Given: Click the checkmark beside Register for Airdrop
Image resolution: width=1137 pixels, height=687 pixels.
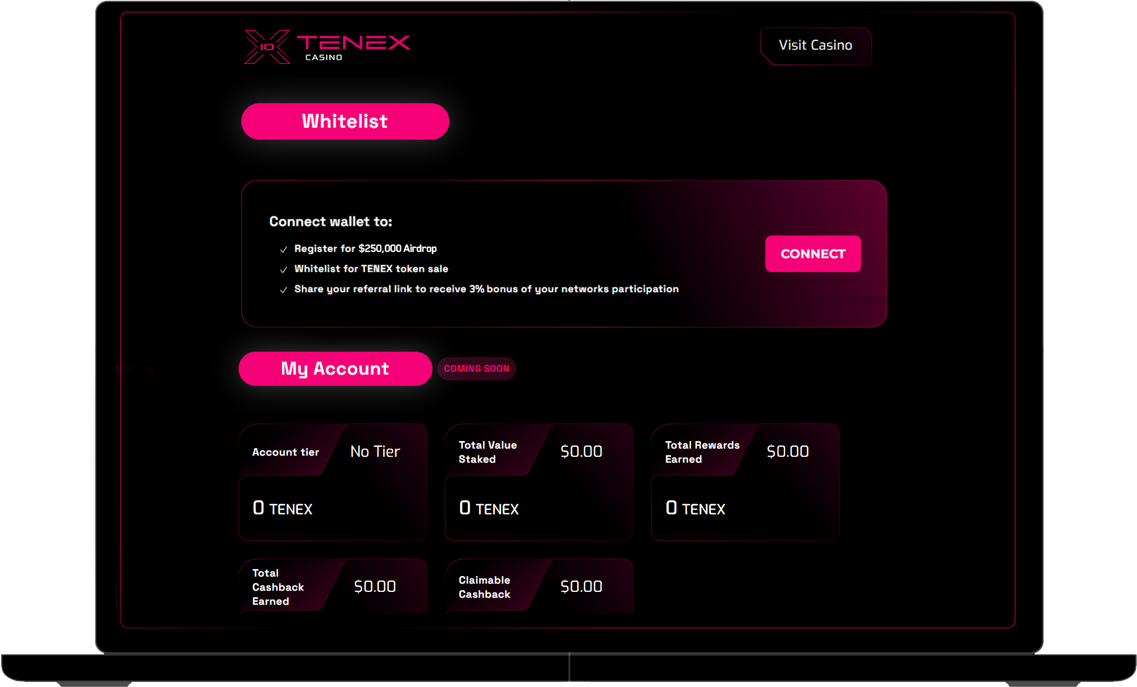Looking at the screenshot, I should point(283,250).
